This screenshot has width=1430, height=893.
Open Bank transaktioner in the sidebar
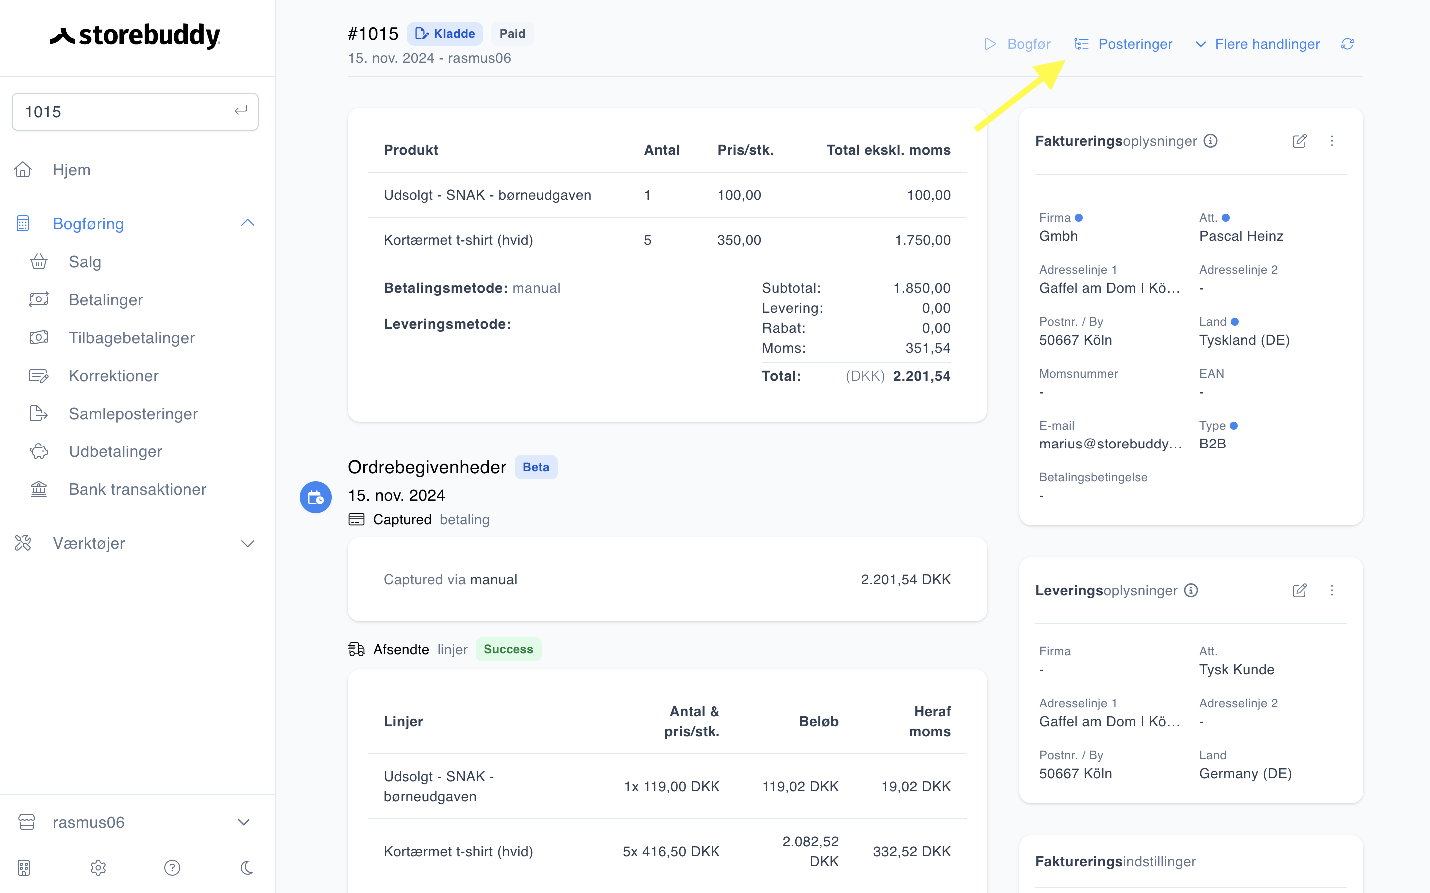[x=137, y=489]
